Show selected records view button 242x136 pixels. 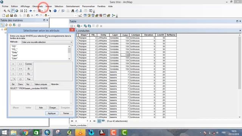pos(103,121)
